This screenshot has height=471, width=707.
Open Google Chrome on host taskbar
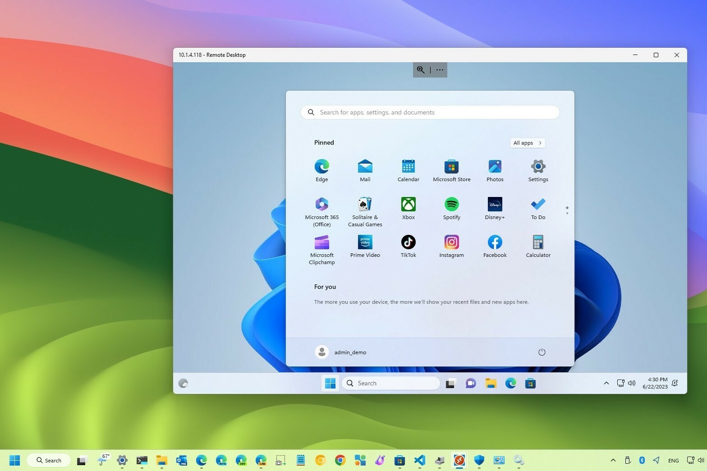click(x=340, y=460)
